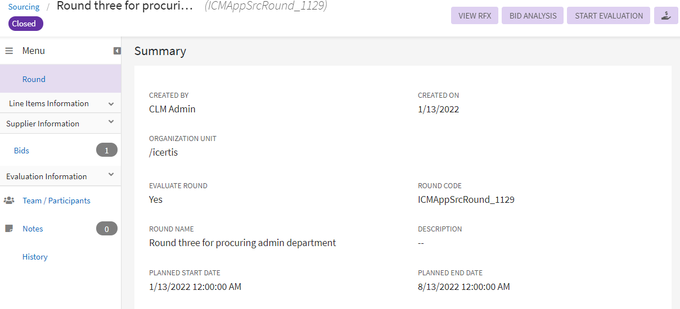
Task: Click the VIEW RFX button
Action: click(475, 16)
